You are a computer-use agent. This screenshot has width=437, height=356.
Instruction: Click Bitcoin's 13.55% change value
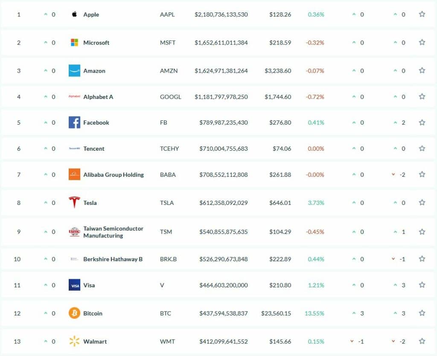(x=315, y=313)
